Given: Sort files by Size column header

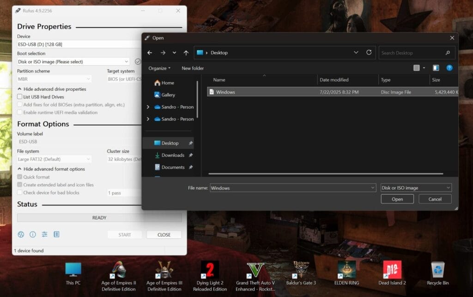Looking at the screenshot, I should 436,80.
